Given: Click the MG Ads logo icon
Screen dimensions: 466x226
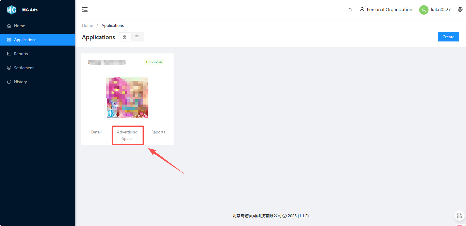Looking at the screenshot, I should pyautogui.click(x=12, y=10).
